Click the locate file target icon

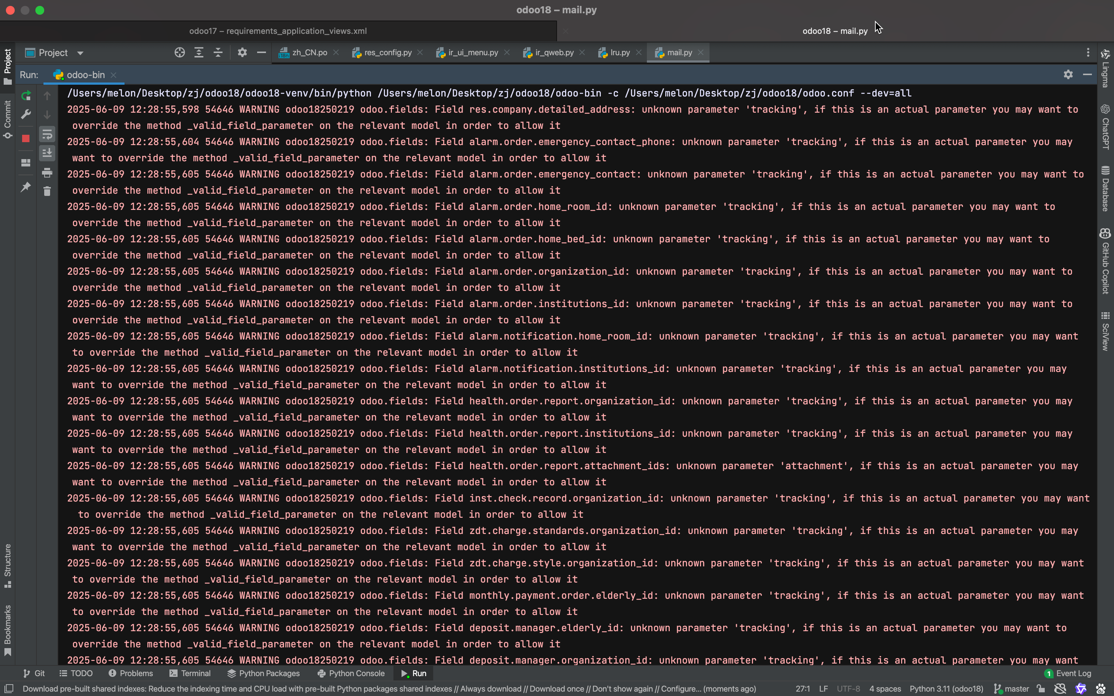click(x=179, y=52)
